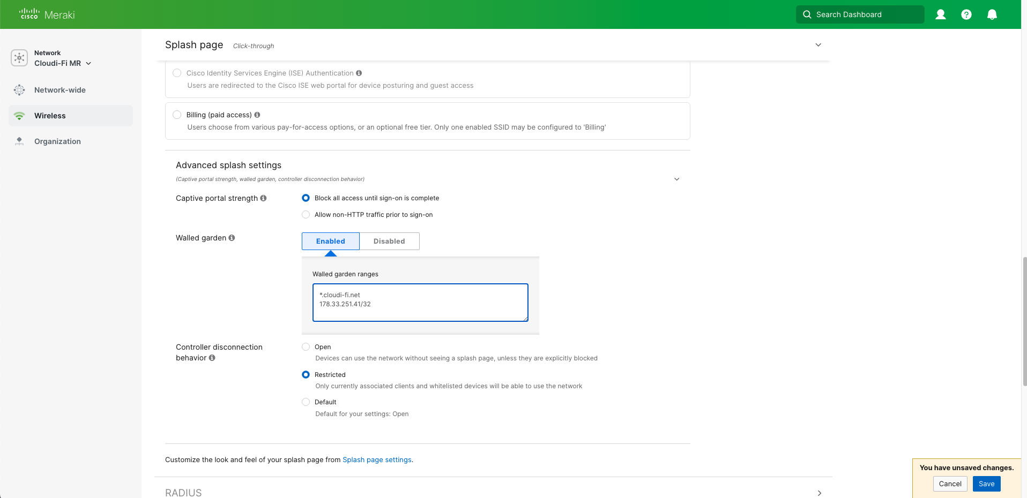
Task: Collapse the Advanced splash settings section
Action: tap(676, 179)
